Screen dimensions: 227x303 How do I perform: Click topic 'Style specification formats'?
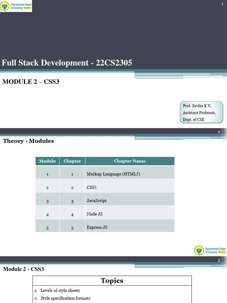[65, 298]
